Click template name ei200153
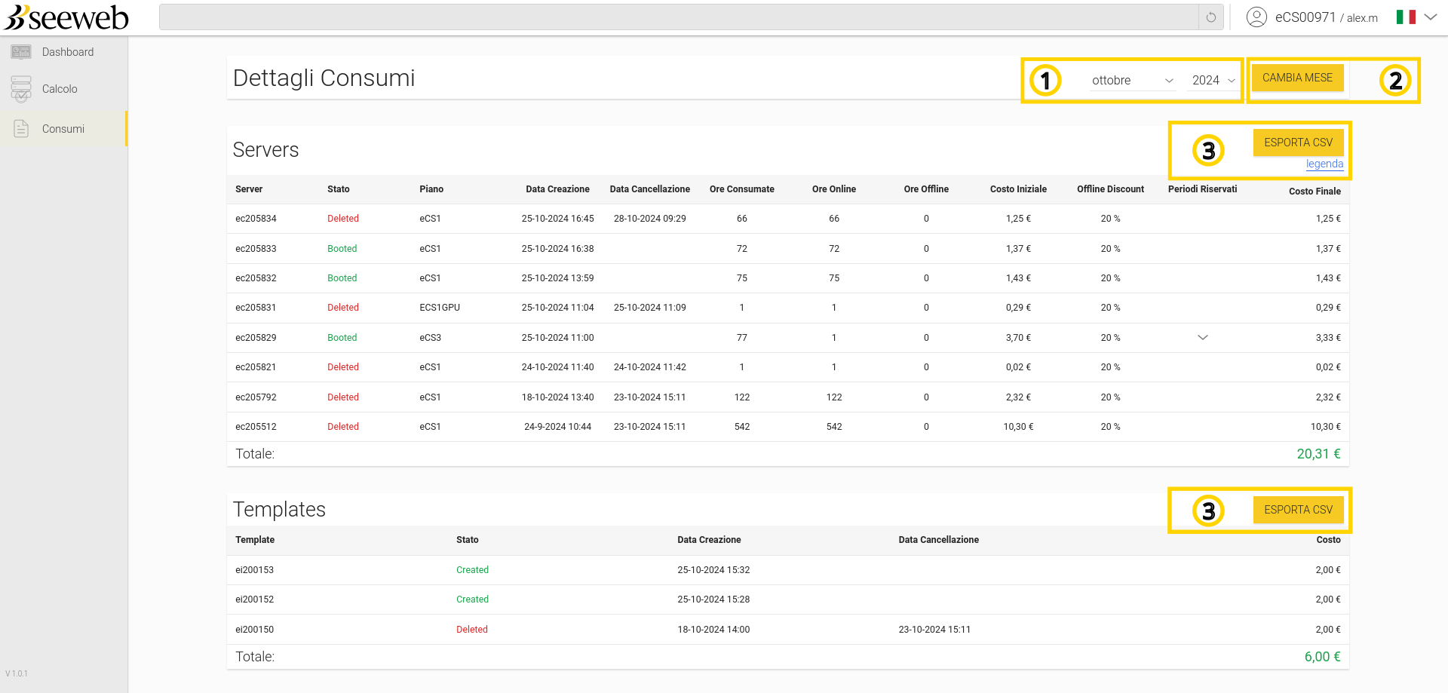This screenshot has height=693, width=1448. pyautogui.click(x=254, y=570)
